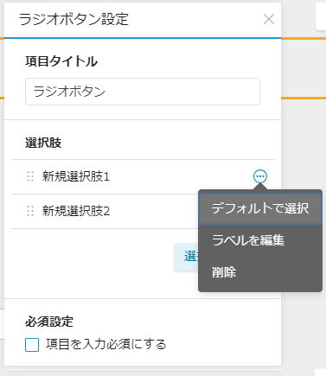Click the popup menu's pointer arrow tip
Viewport: 326px width, 376px height.
(260, 185)
